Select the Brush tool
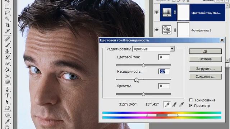 [x=7, y=45]
